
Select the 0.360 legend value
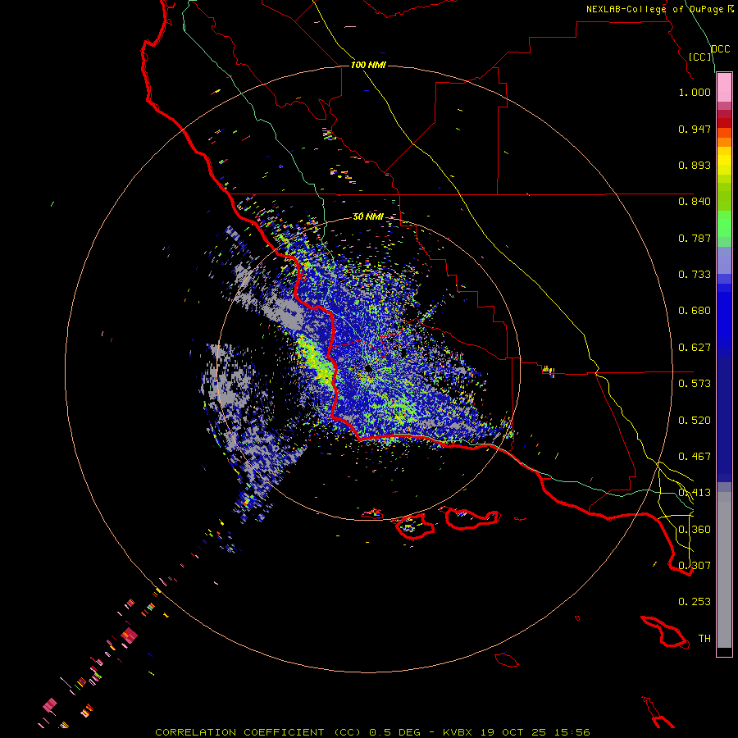695,530
